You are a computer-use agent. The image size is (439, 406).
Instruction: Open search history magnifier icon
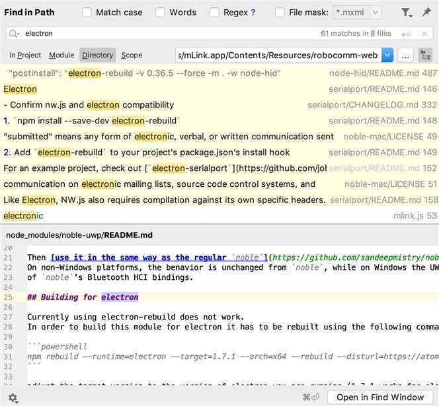coord(14,34)
